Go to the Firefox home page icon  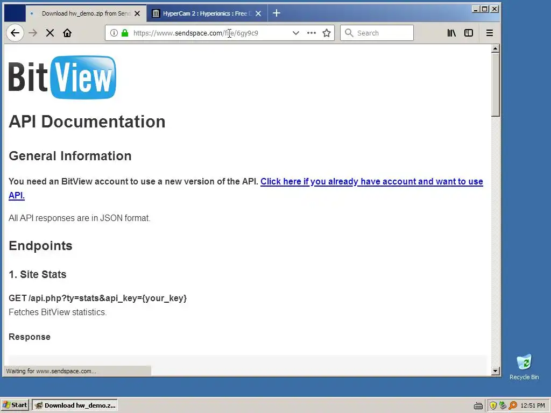(67, 33)
